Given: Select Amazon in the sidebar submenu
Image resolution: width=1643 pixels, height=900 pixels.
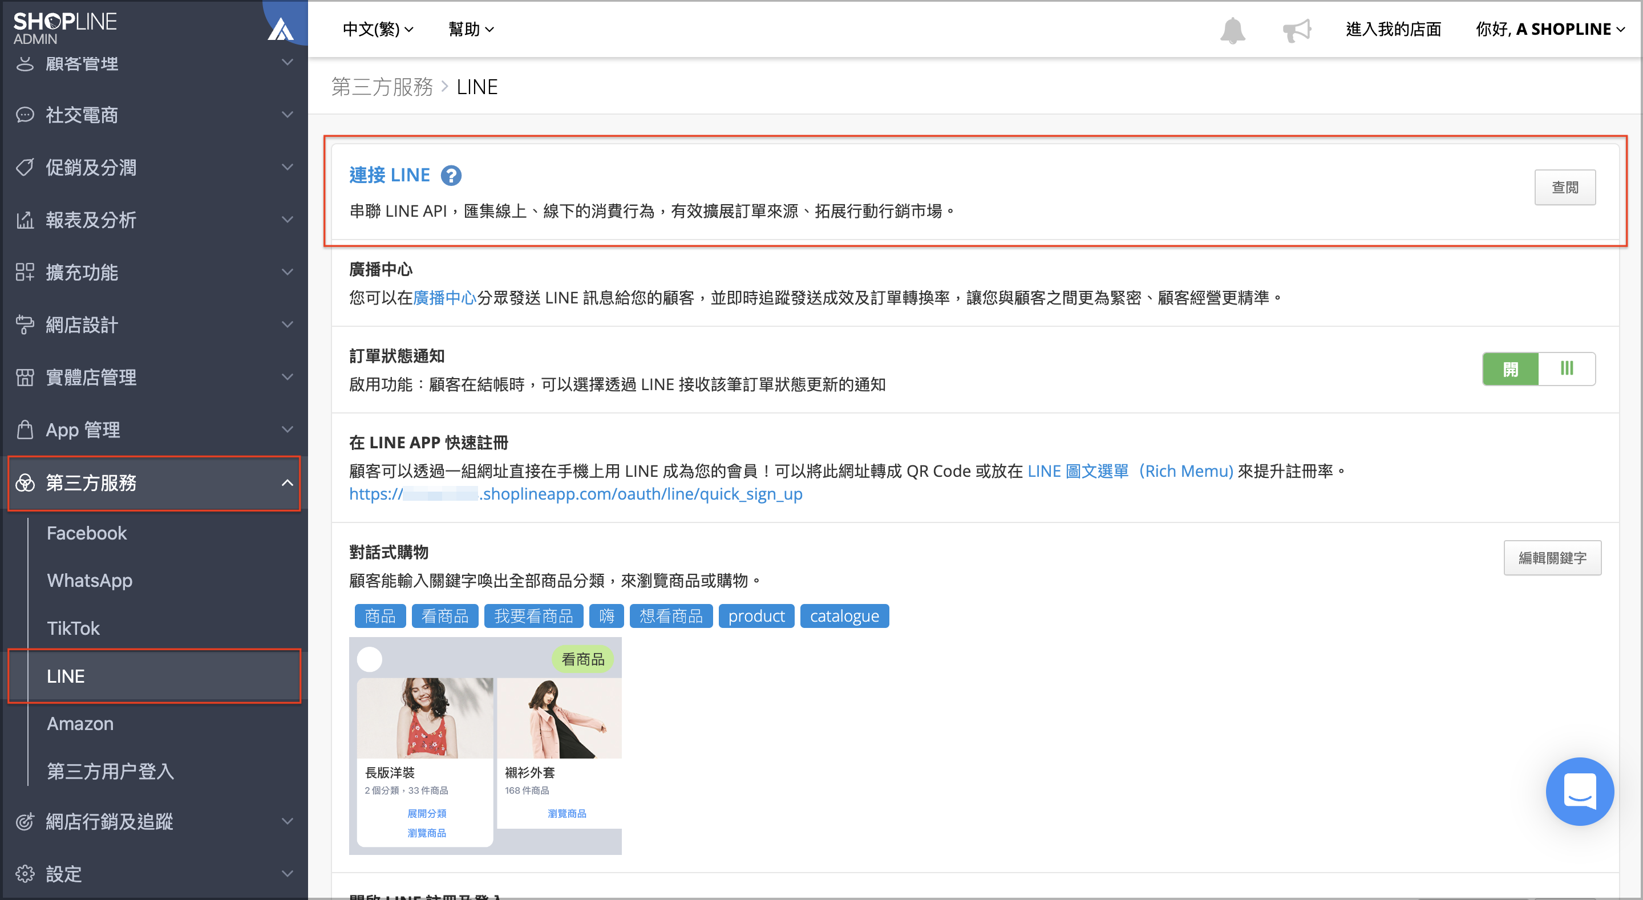Looking at the screenshot, I should point(80,723).
